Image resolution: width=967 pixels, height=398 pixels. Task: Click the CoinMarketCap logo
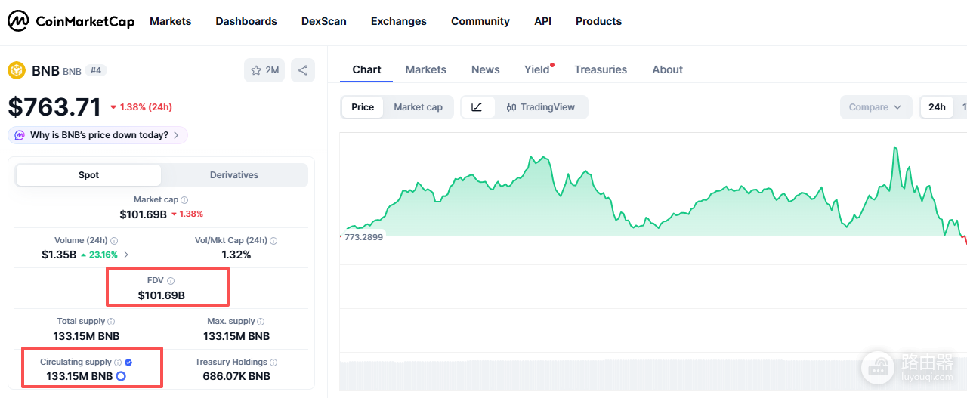pyautogui.click(x=71, y=21)
